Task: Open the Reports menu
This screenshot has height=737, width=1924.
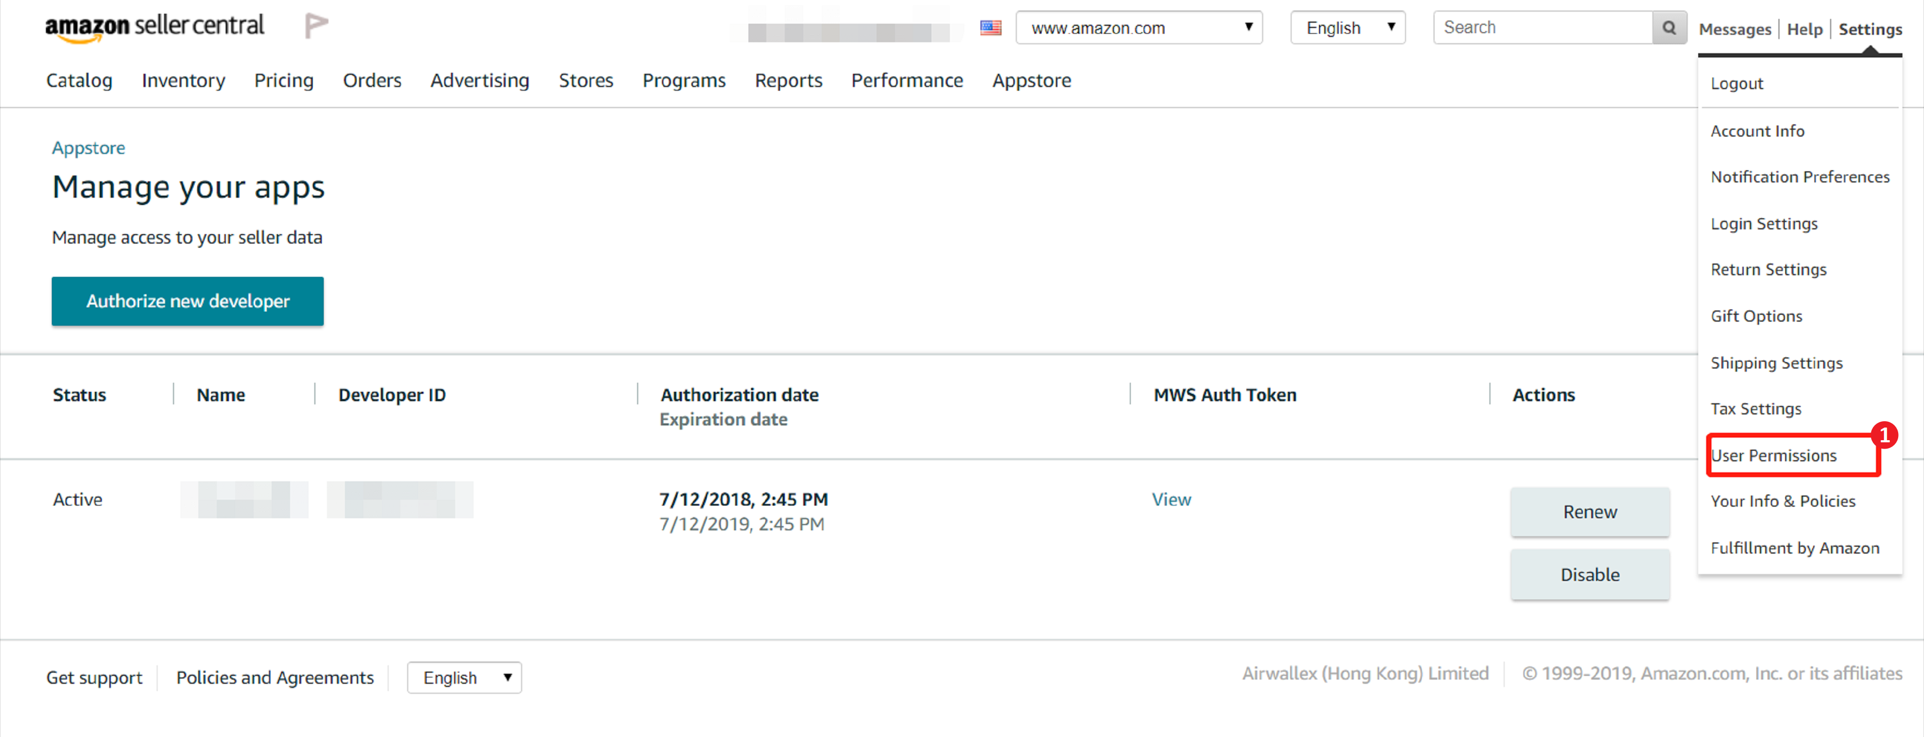Action: click(x=788, y=81)
